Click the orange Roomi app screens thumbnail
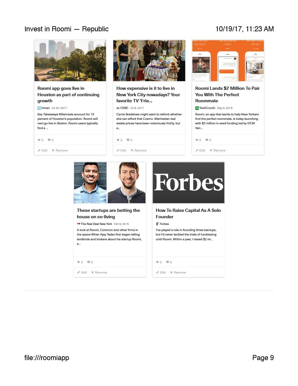Screen dimensions: 298x386 click(228, 61)
